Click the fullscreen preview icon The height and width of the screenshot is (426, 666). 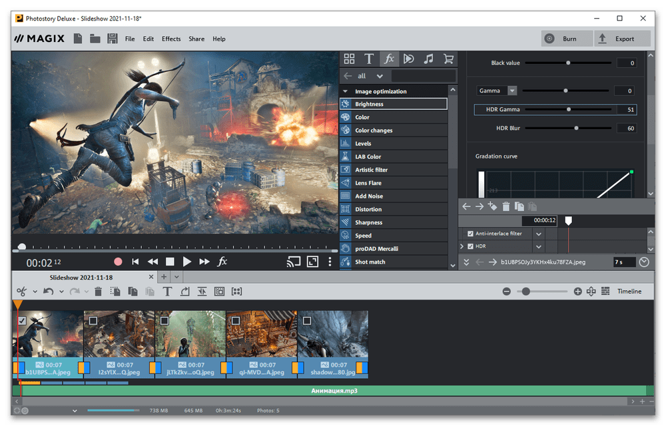[x=312, y=262]
